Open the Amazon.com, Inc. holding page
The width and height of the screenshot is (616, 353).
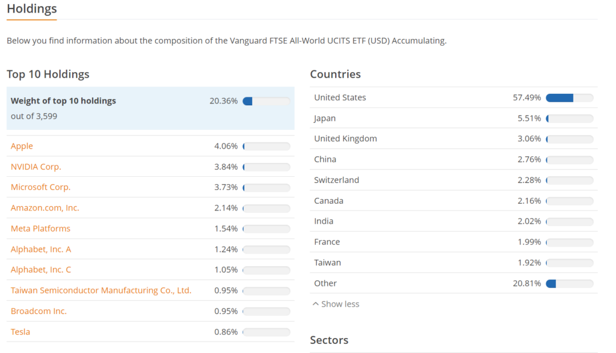click(45, 207)
